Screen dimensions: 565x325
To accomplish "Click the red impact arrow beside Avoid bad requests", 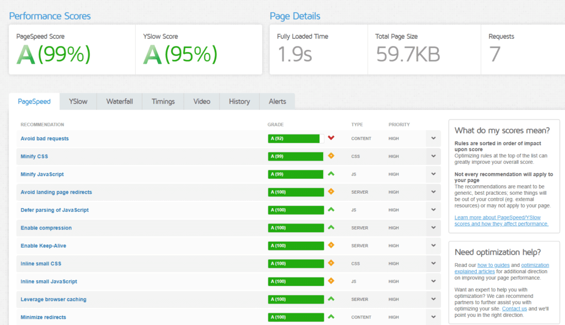I will (x=331, y=138).
